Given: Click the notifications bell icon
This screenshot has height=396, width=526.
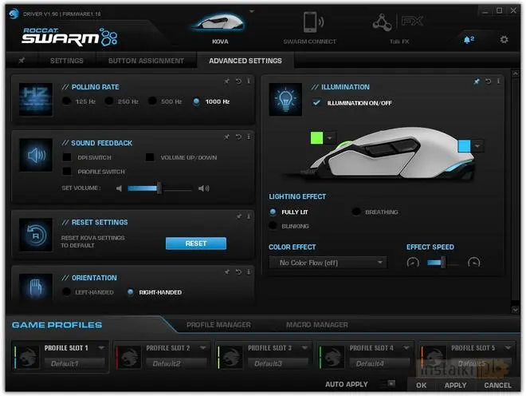Looking at the screenshot, I should pos(469,39).
